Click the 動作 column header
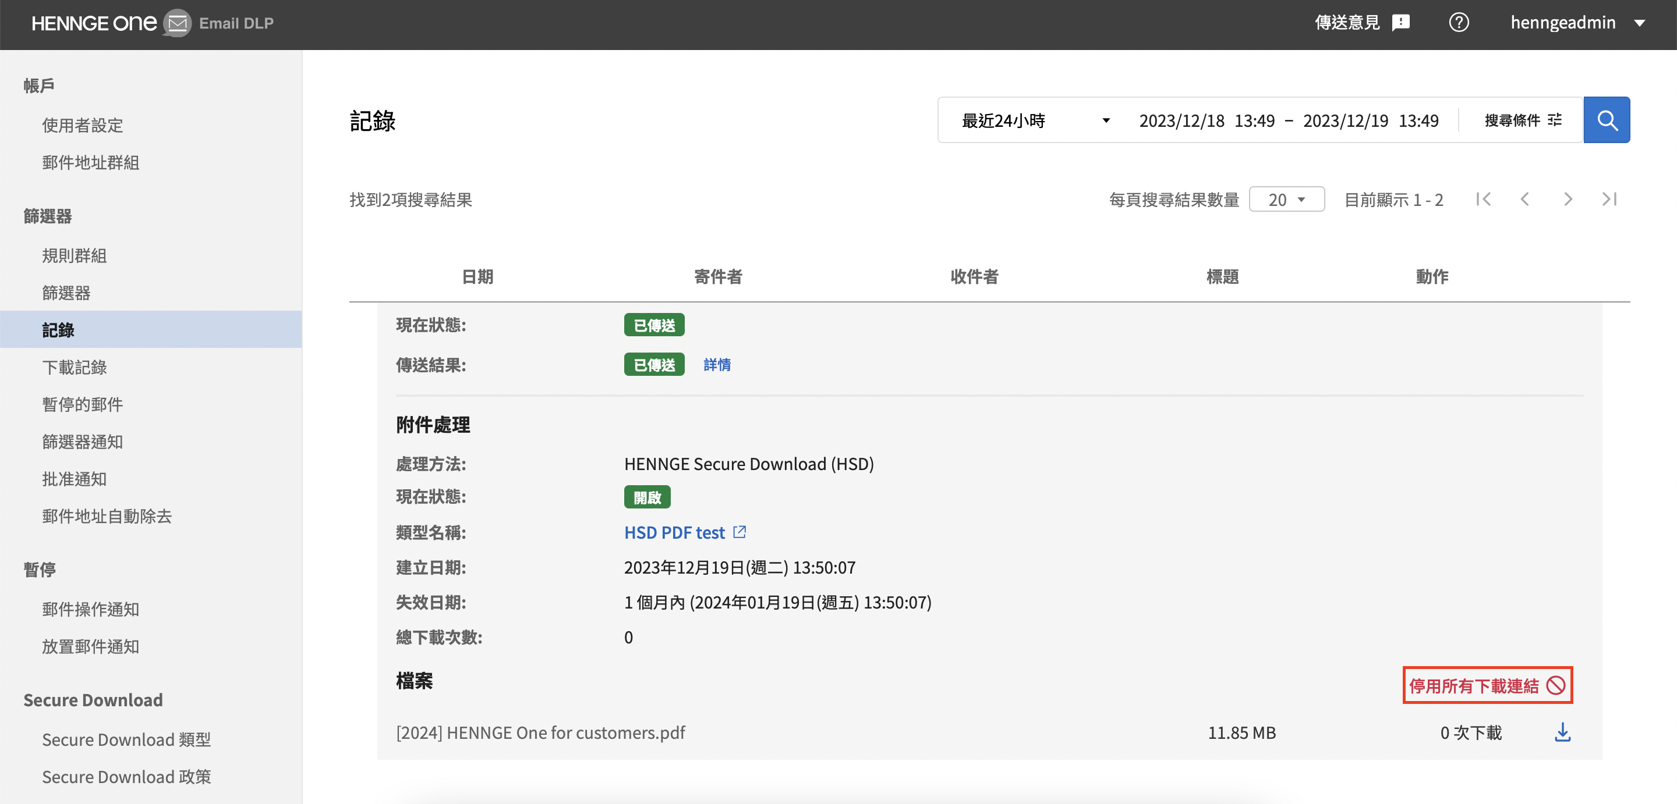The height and width of the screenshot is (804, 1677). click(x=1432, y=276)
